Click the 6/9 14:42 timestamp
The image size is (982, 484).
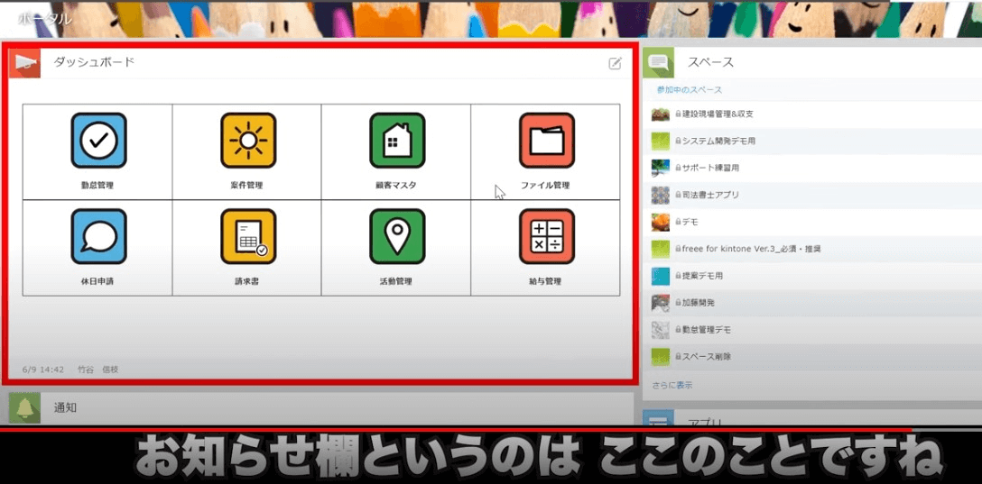pyautogui.click(x=43, y=370)
